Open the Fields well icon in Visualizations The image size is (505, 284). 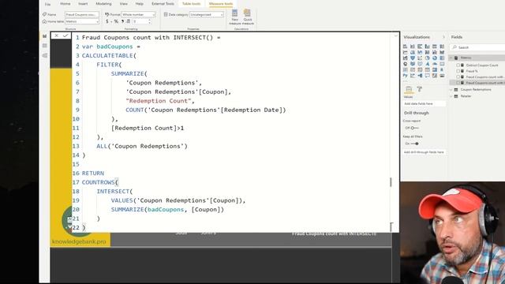tap(409, 89)
